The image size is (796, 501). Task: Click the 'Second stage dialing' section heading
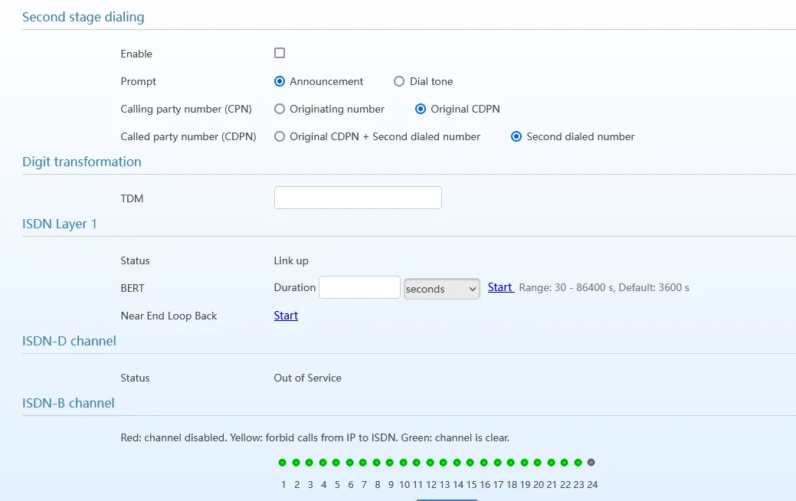(84, 17)
